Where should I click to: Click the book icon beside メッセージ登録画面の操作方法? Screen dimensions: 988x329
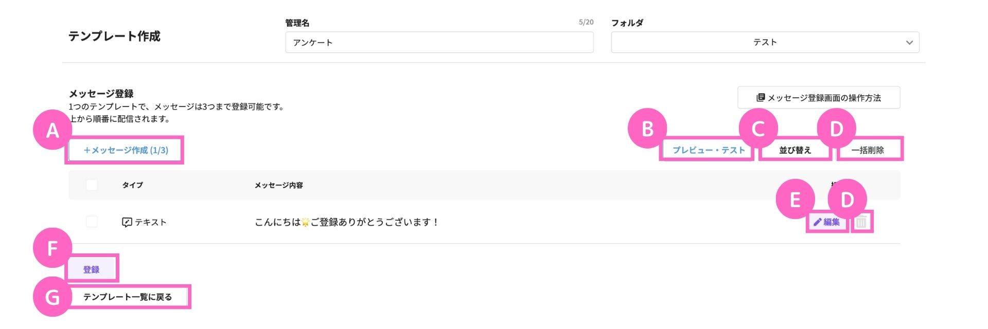coord(761,98)
